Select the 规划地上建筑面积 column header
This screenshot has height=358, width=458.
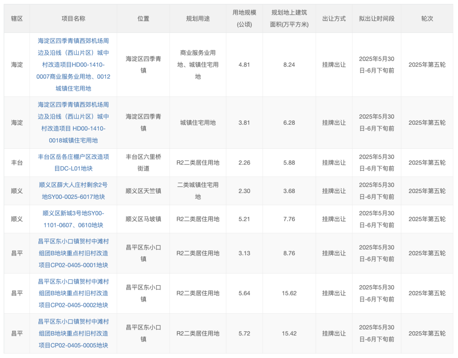point(289,19)
